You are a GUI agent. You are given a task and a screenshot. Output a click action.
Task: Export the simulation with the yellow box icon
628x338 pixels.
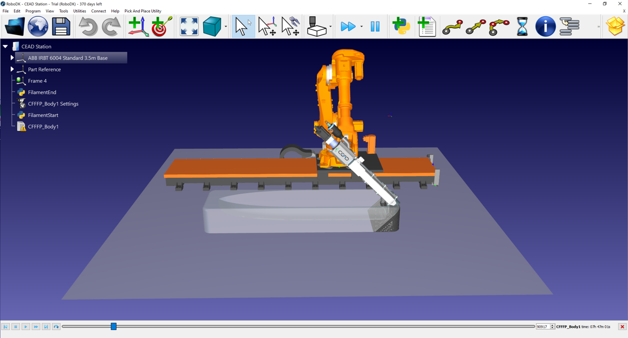(x=615, y=26)
